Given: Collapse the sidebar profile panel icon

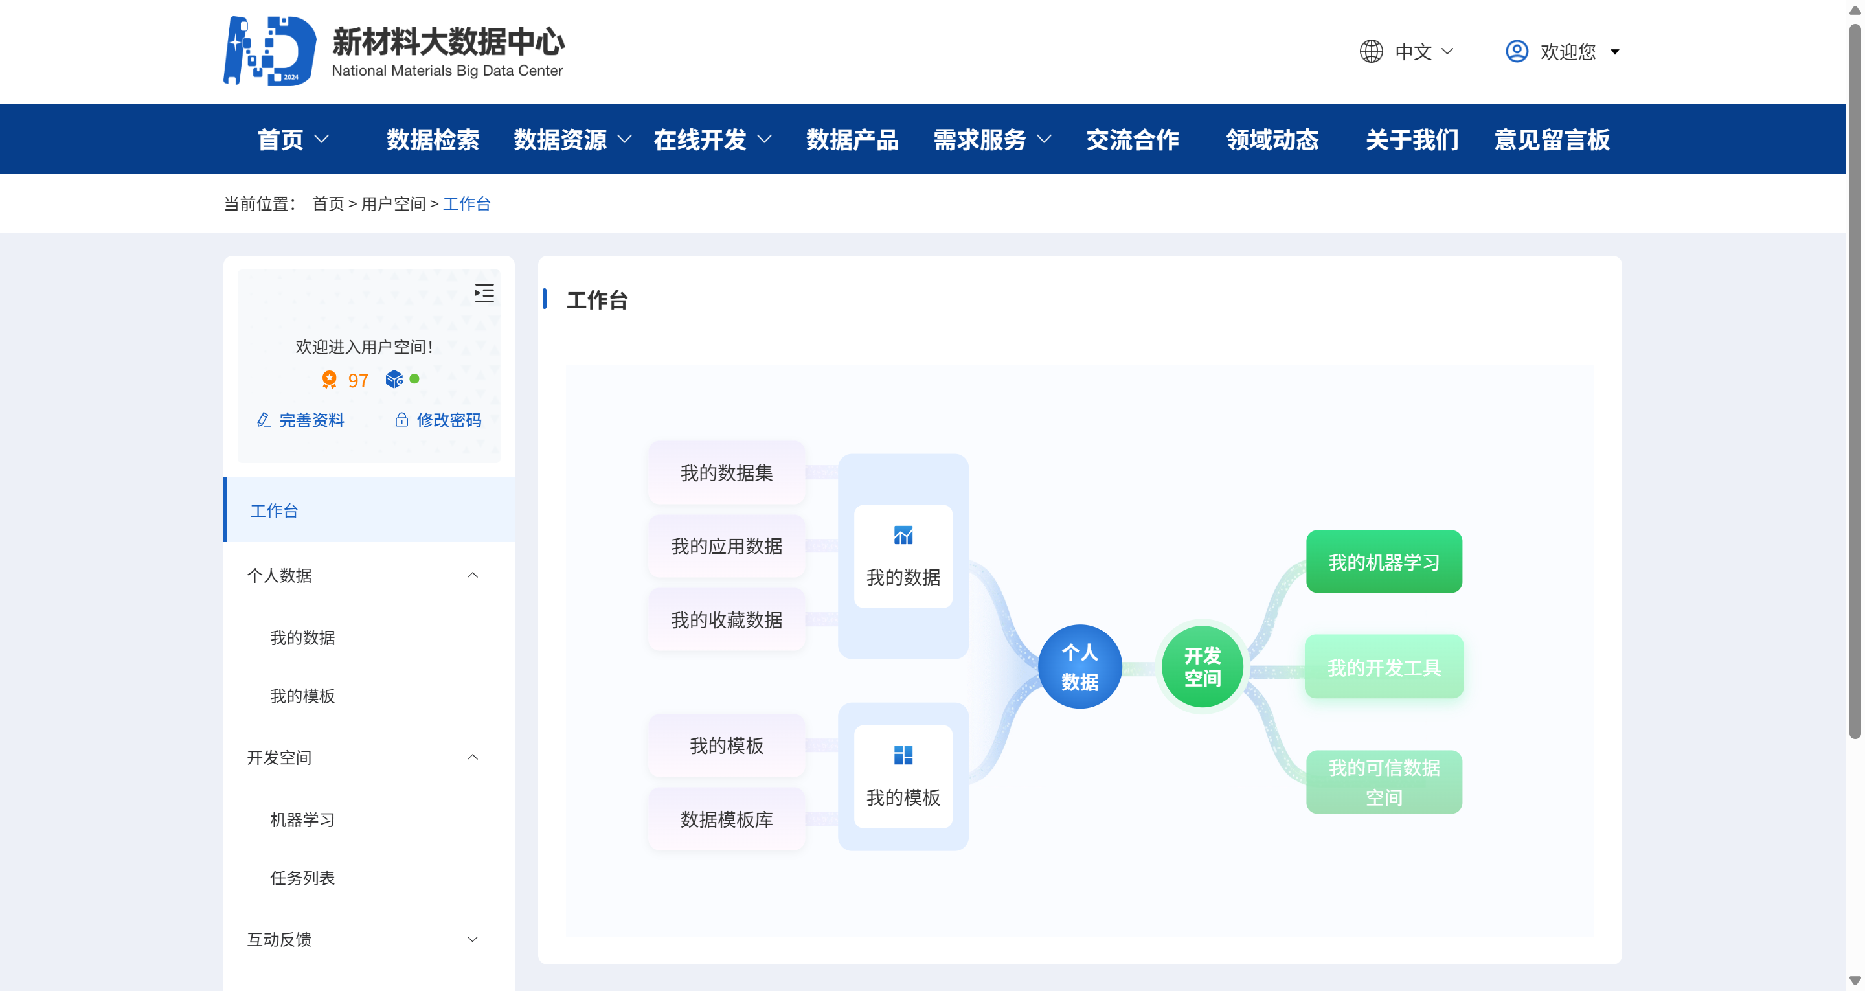Looking at the screenshot, I should [x=485, y=293].
